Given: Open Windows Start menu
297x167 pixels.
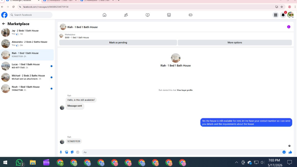Looking at the screenshot, I should click(5, 162).
